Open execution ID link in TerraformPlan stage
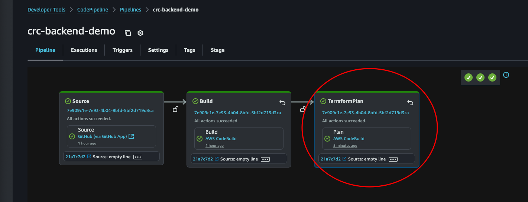528x202 pixels. (x=365, y=113)
